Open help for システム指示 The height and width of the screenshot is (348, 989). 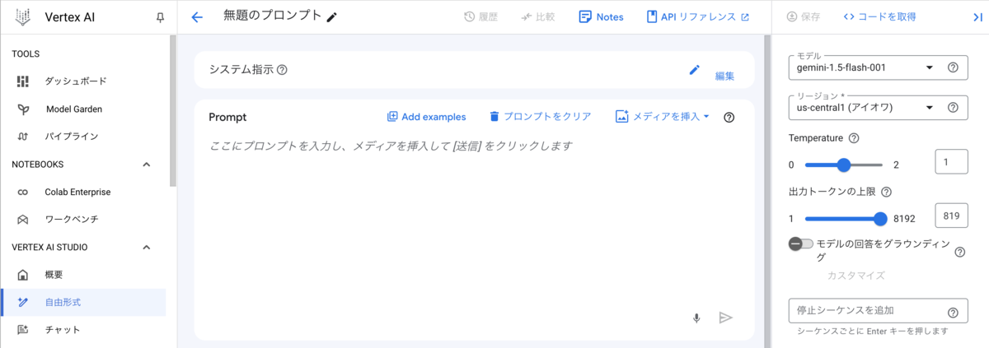(x=282, y=70)
